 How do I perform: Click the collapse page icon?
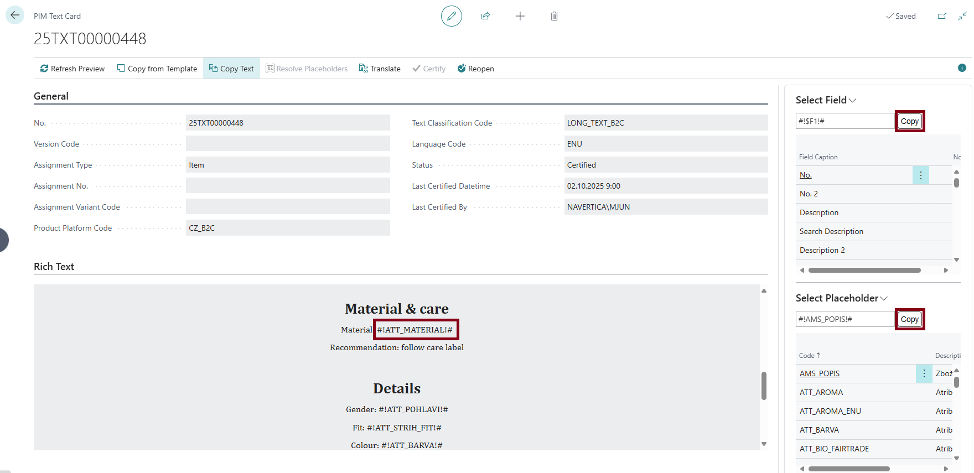pyautogui.click(x=962, y=16)
